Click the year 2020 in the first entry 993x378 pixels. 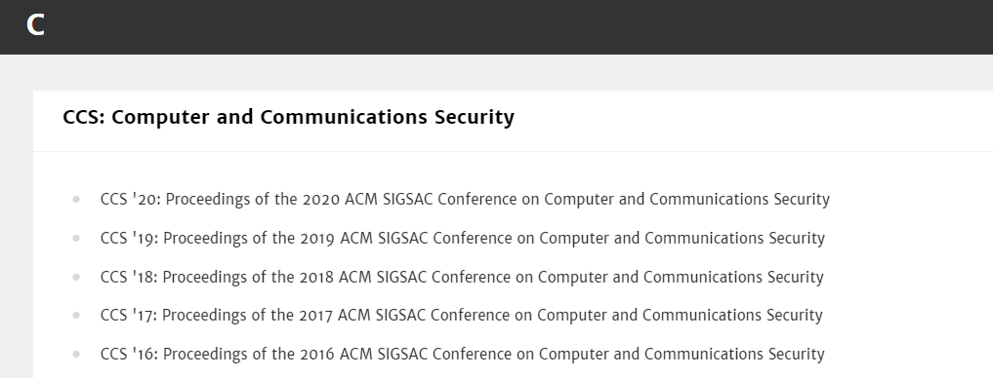[x=321, y=199]
